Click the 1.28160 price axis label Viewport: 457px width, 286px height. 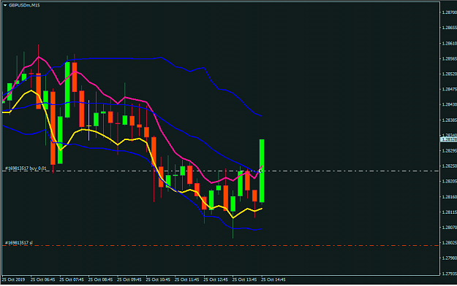(449, 197)
